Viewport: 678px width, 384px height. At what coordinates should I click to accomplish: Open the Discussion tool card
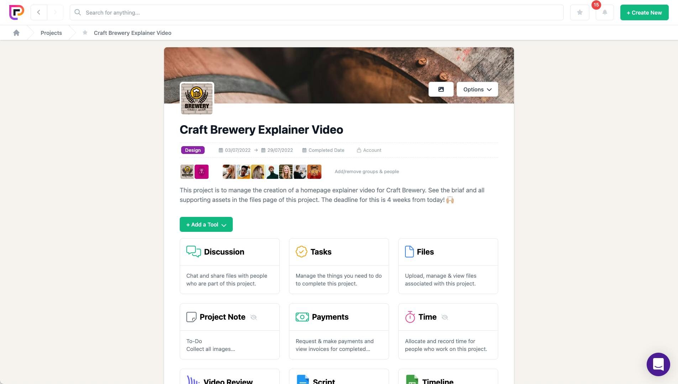230,266
